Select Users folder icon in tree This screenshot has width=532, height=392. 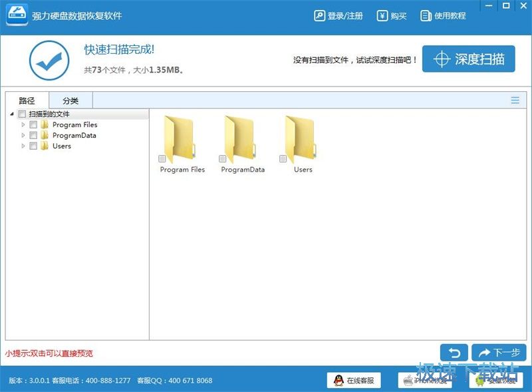click(x=45, y=146)
